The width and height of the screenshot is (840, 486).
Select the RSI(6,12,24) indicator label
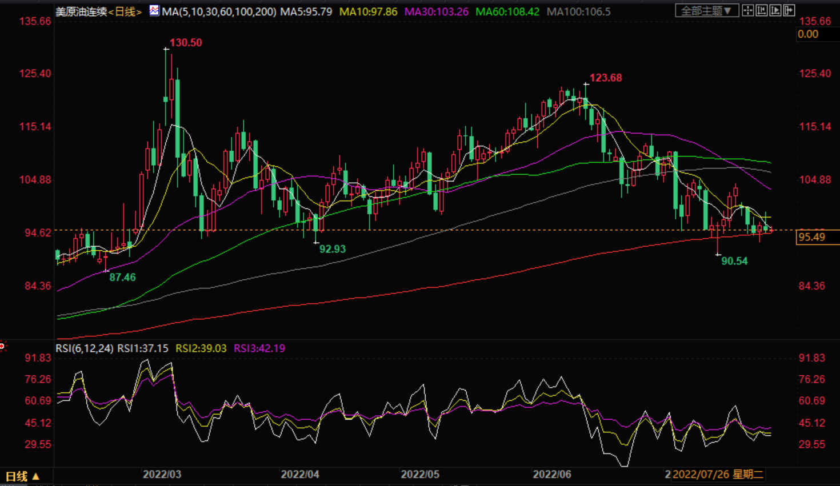[x=84, y=348]
